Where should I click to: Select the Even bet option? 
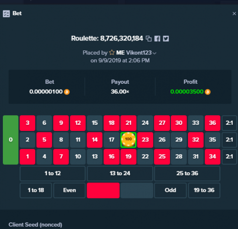pos(69,190)
